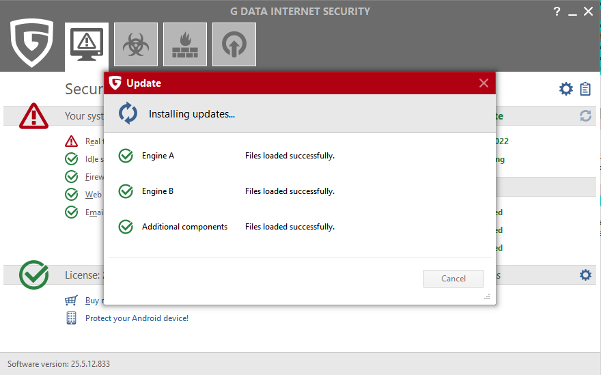Open license settings gear icon
Screen dimensions: 601x375
(x=585, y=275)
